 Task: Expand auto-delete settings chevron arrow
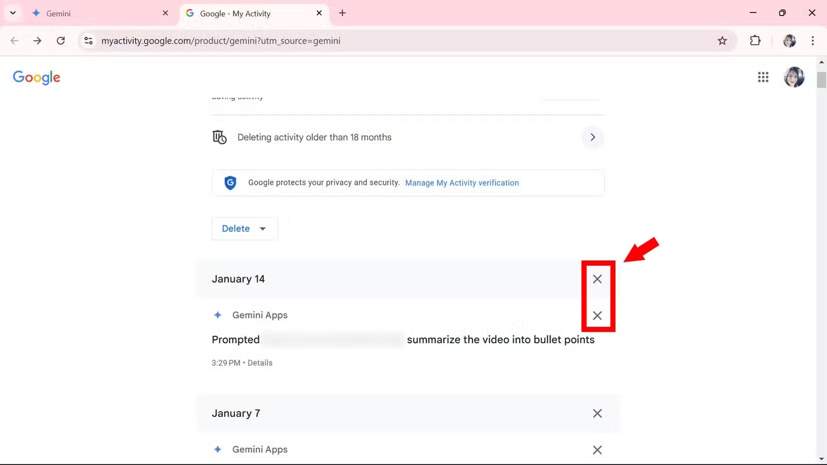point(592,137)
